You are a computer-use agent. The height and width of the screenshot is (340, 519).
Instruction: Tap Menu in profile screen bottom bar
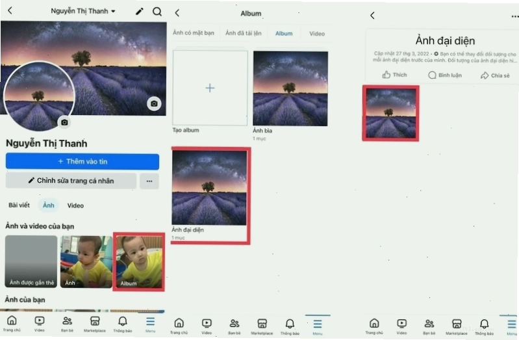[150, 324]
